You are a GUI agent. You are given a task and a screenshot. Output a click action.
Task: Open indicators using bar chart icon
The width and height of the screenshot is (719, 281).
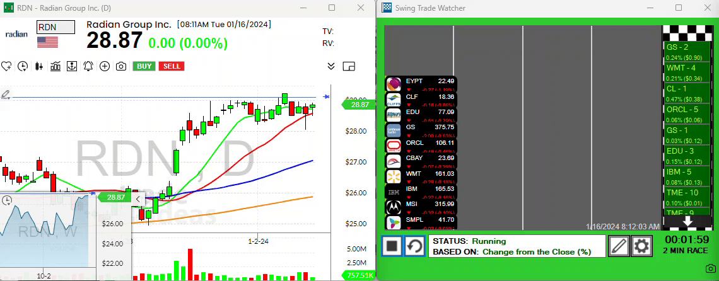tap(56, 66)
